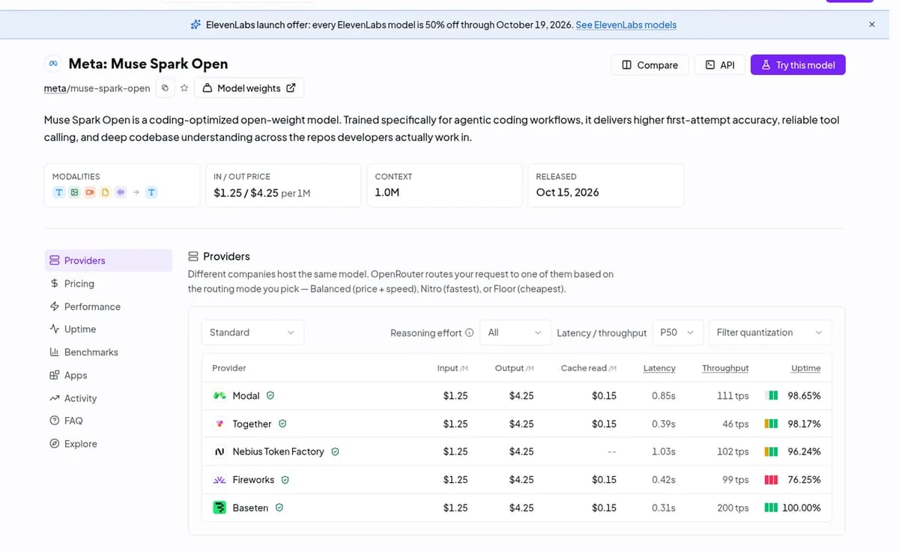Click the Fireworks provider logo

pyautogui.click(x=220, y=480)
